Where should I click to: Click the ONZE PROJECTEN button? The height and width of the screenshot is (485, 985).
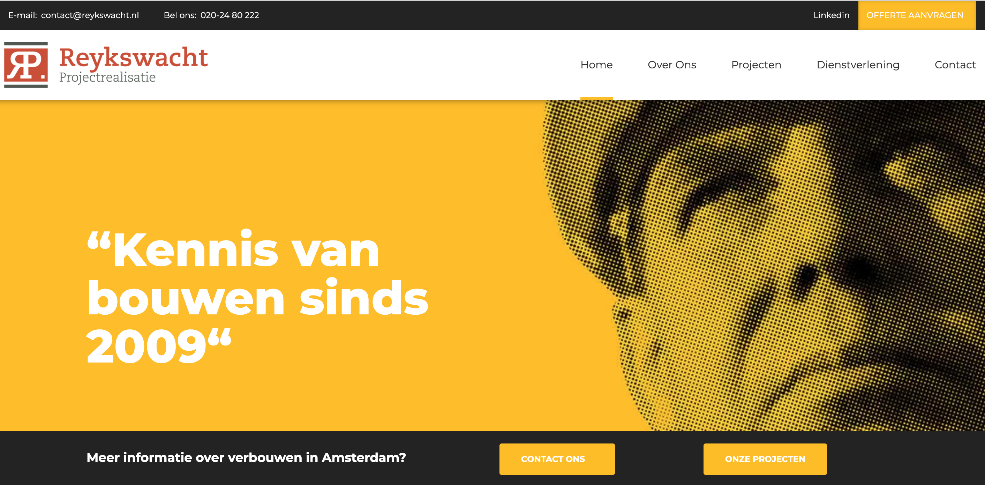[765, 459]
